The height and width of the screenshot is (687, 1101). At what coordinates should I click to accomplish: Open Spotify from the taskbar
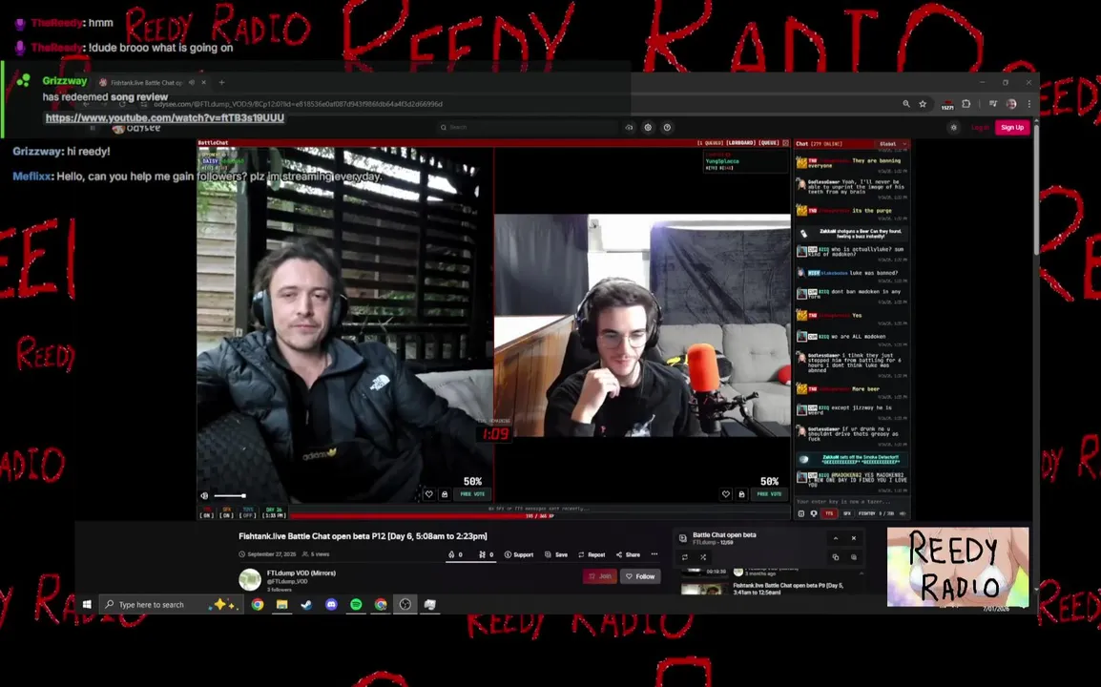(x=356, y=604)
